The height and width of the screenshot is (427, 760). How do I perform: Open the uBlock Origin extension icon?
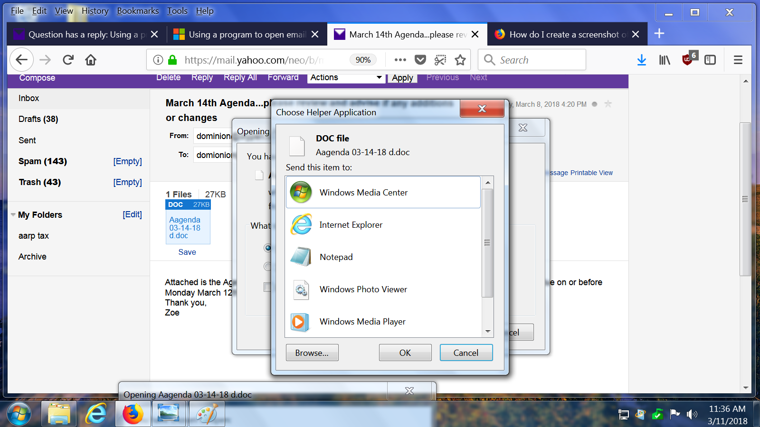[x=689, y=59]
